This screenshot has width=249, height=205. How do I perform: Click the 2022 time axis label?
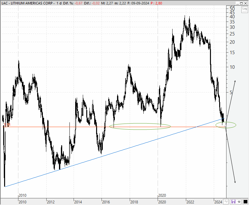(190, 202)
